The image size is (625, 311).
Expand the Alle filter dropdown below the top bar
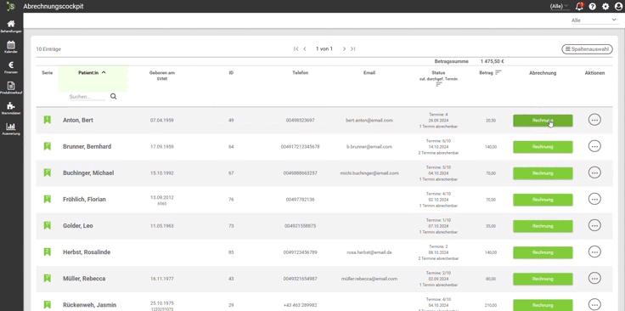(594, 20)
